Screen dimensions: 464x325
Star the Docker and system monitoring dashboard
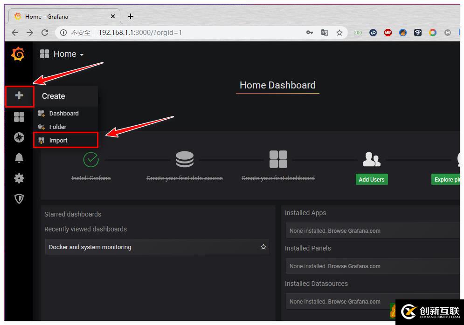pos(263,247)
